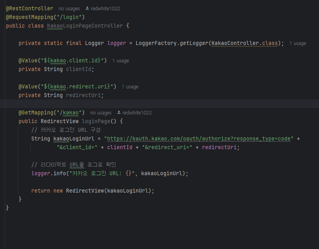Image resolution: width=319 pixels, height=249 pixels.
Task: Click the @GetMapping annotation
Action: [x=36, y=112]
